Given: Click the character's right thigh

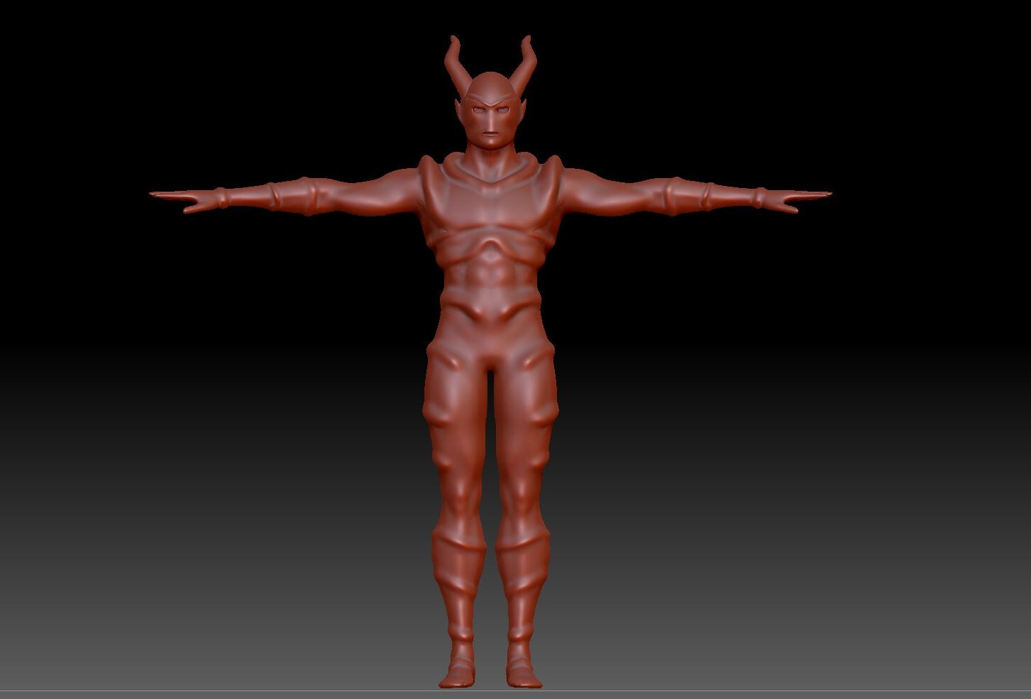Looking at the screenshot, I should (451, 397).
